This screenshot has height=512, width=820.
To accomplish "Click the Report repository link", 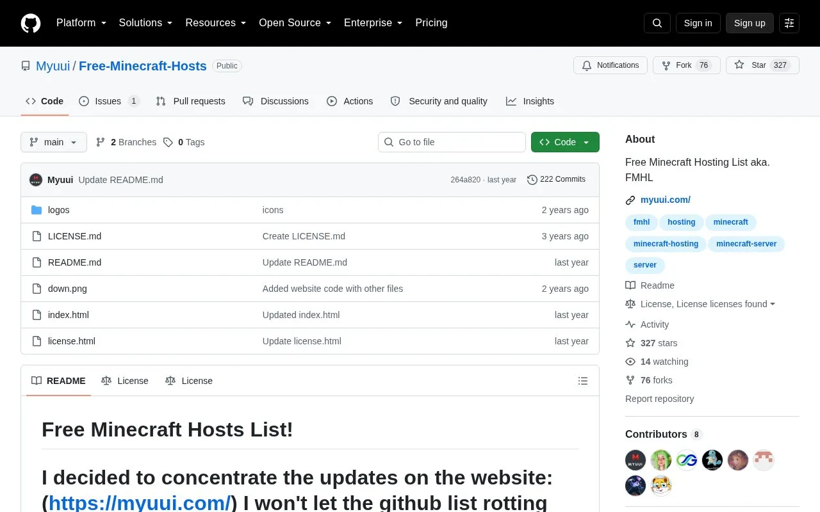I will pyautogui.click(x=660, y=399).
